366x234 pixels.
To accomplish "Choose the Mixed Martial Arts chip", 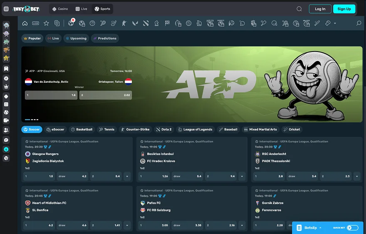I will pos(260,130).
